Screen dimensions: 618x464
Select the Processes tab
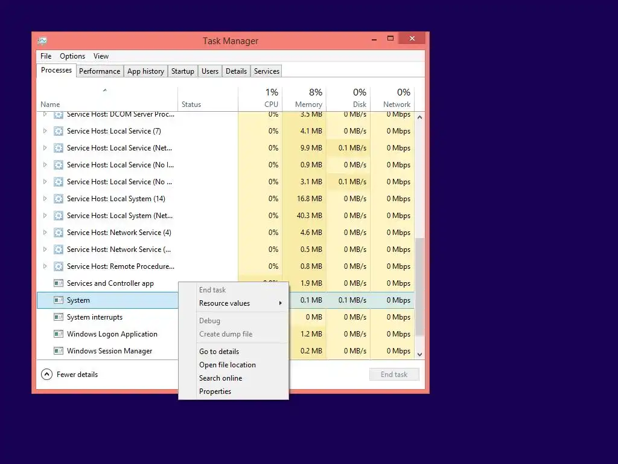(x=56, y=70)
